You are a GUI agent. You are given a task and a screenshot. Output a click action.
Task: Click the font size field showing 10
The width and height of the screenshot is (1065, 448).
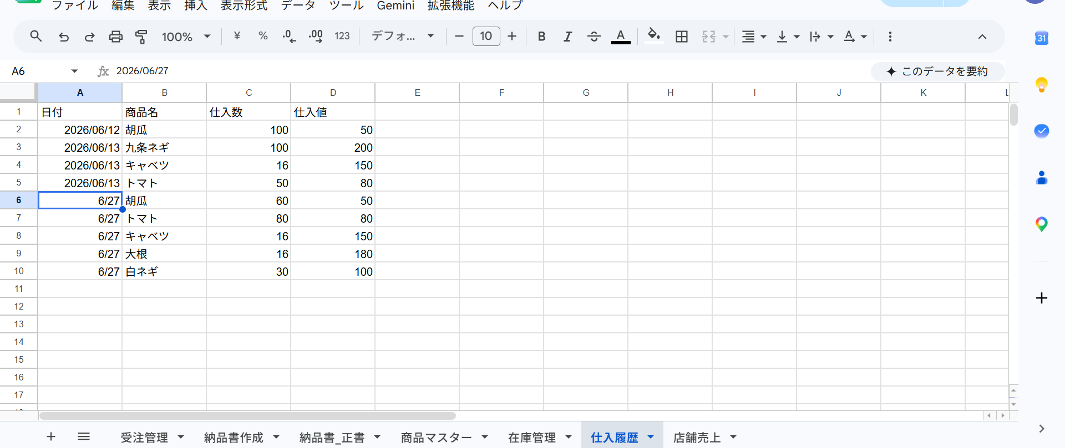486,36
